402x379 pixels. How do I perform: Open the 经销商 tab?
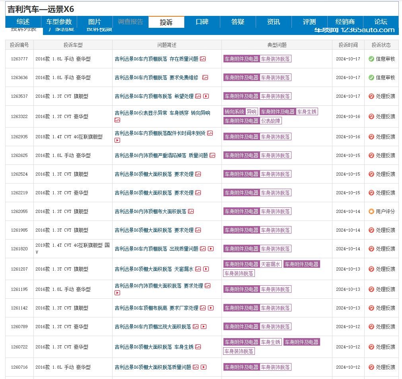click(345, 22)
